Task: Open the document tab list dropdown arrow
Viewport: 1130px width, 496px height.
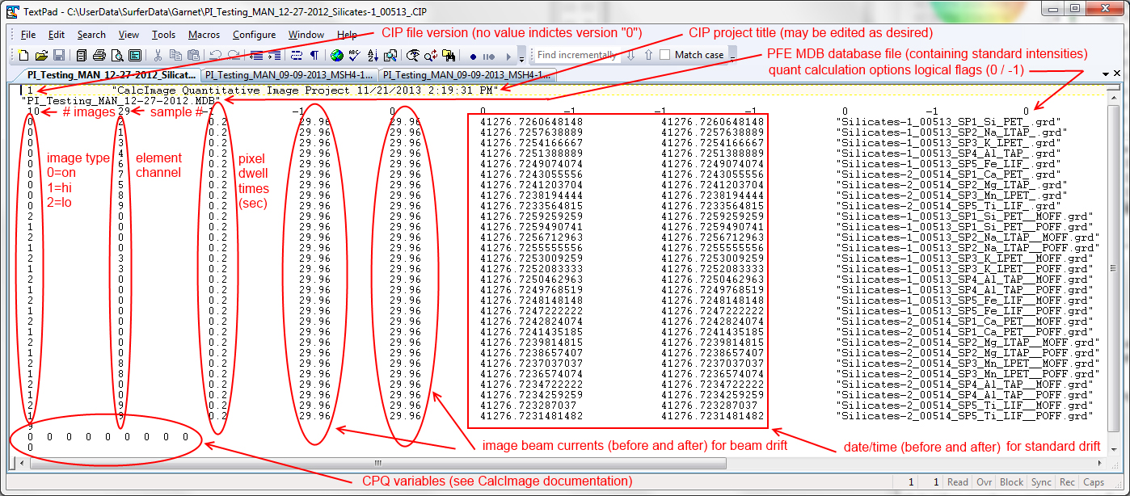Action: coord(1105,74)
